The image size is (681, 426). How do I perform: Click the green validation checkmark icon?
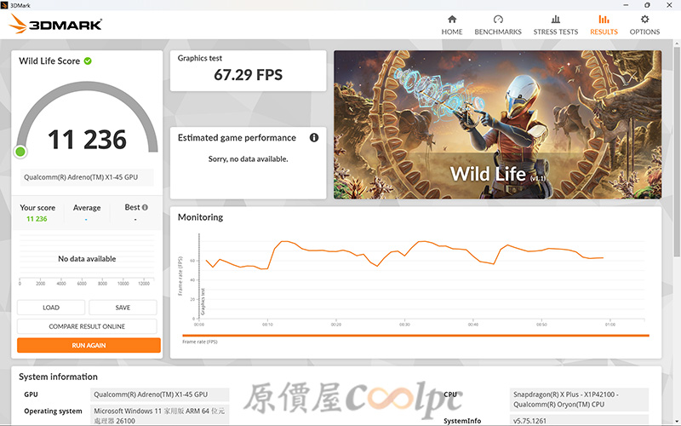click(x=88, y=60)
